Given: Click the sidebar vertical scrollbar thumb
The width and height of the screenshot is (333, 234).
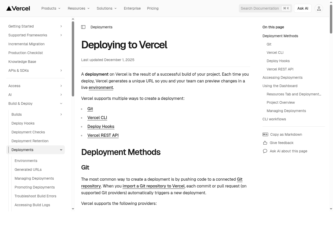Looking at the screenshot, I should pyautogui.click(x=73, y=59).
